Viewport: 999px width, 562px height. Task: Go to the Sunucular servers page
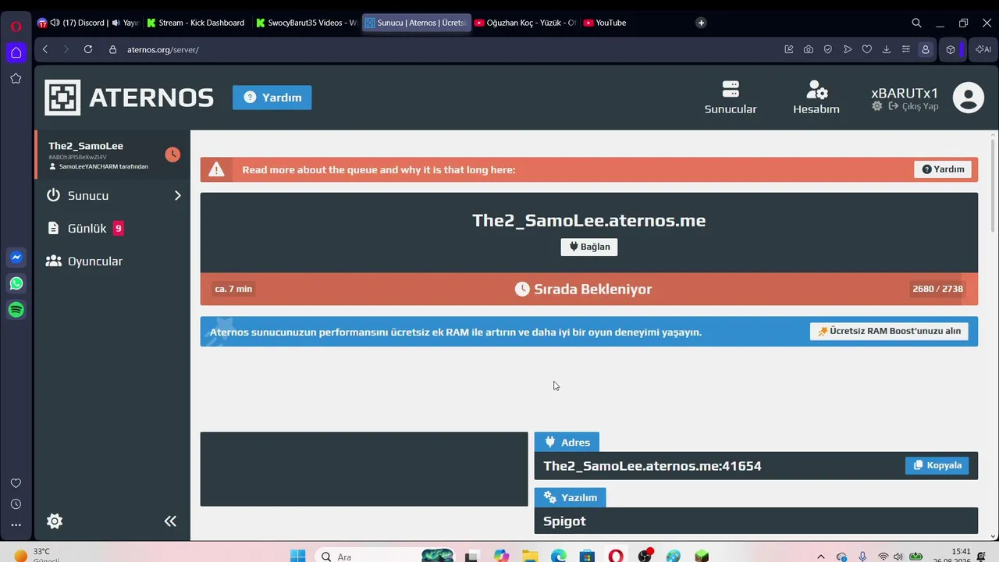[731, 98]
